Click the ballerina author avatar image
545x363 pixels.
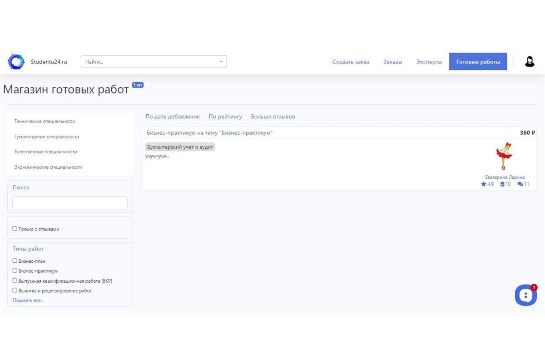click(504, 157)
